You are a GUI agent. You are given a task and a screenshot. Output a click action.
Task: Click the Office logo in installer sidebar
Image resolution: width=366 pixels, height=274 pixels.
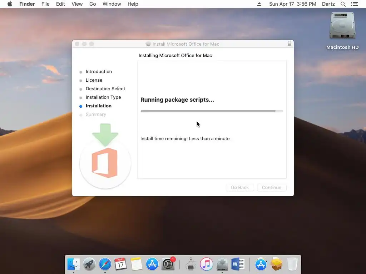tap(105, 163)
